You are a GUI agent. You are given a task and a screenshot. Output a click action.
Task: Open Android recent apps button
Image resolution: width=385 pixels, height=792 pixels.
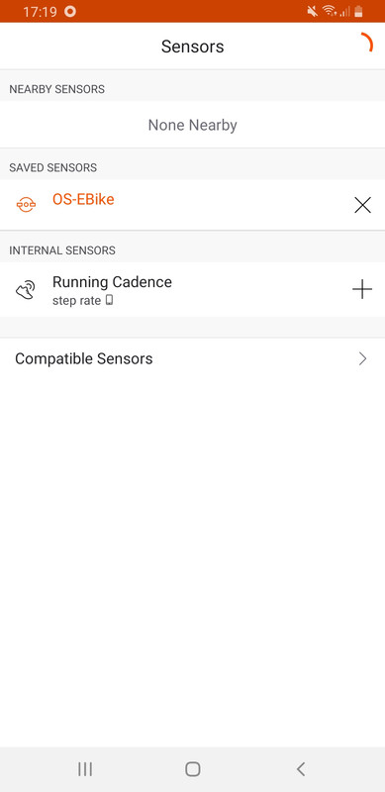pyautogui.click(x=85, y=769)
